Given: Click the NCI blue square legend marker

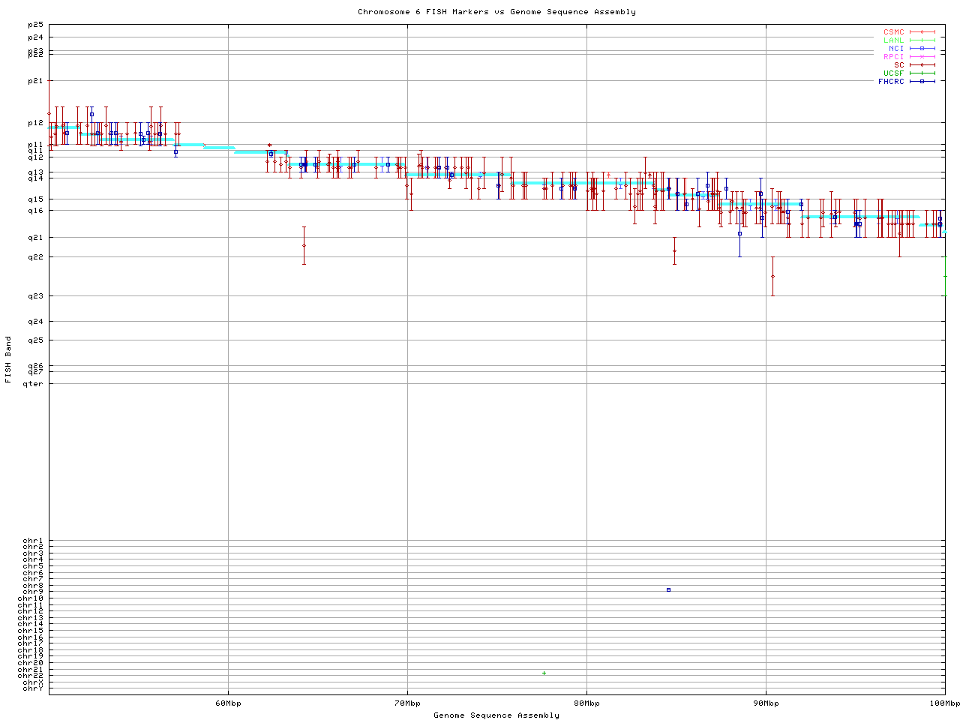Looking at the screenshot, I should (922, 49).
